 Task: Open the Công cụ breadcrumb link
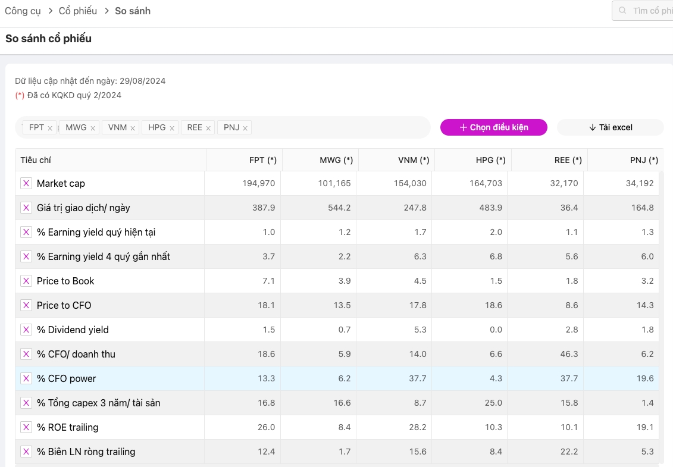click(23, 11)
